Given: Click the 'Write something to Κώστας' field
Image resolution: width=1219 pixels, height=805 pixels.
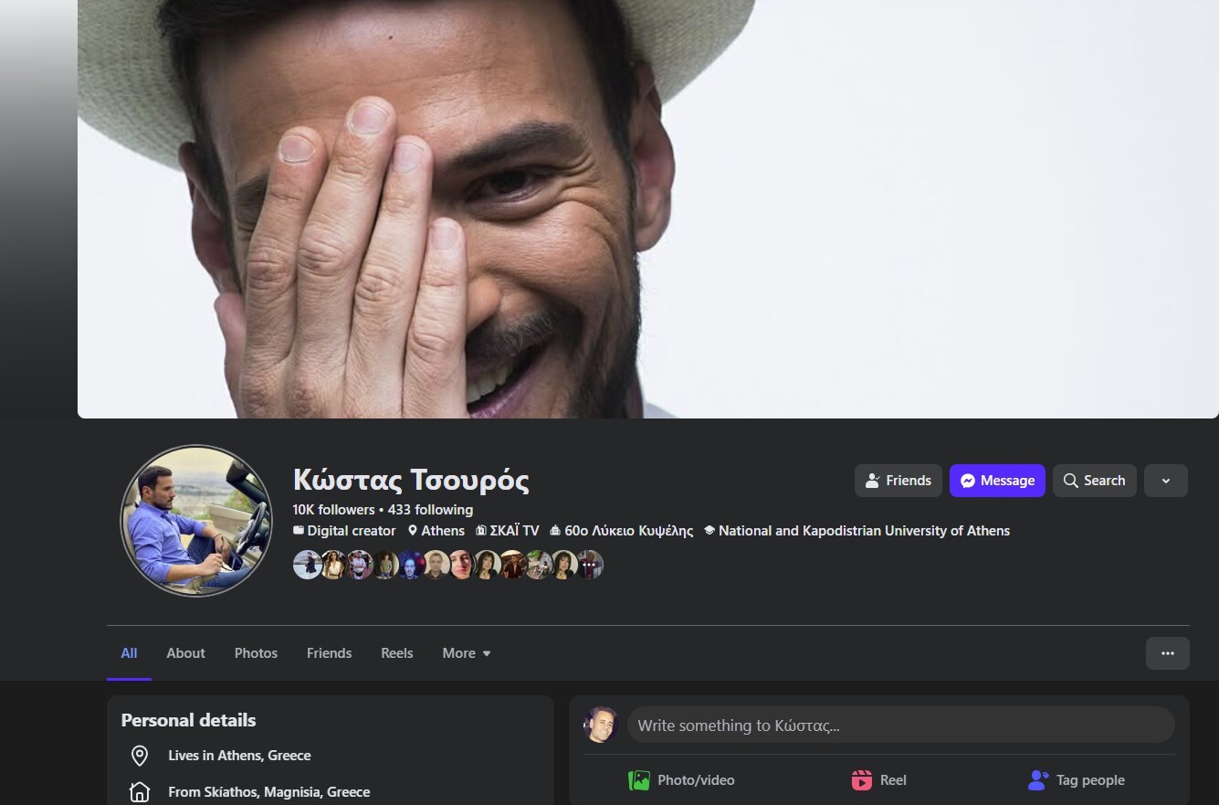Looking at the screenshot, I should click(x=899, y=726).
